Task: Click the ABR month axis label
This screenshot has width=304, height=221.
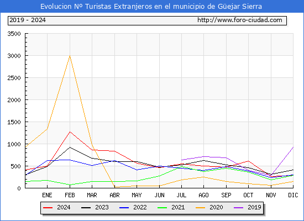Action: [x=114, y=195]
